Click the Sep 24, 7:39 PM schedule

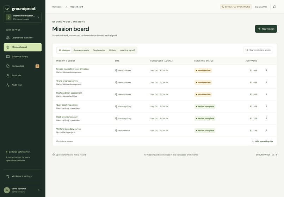[x=159, y=107]
